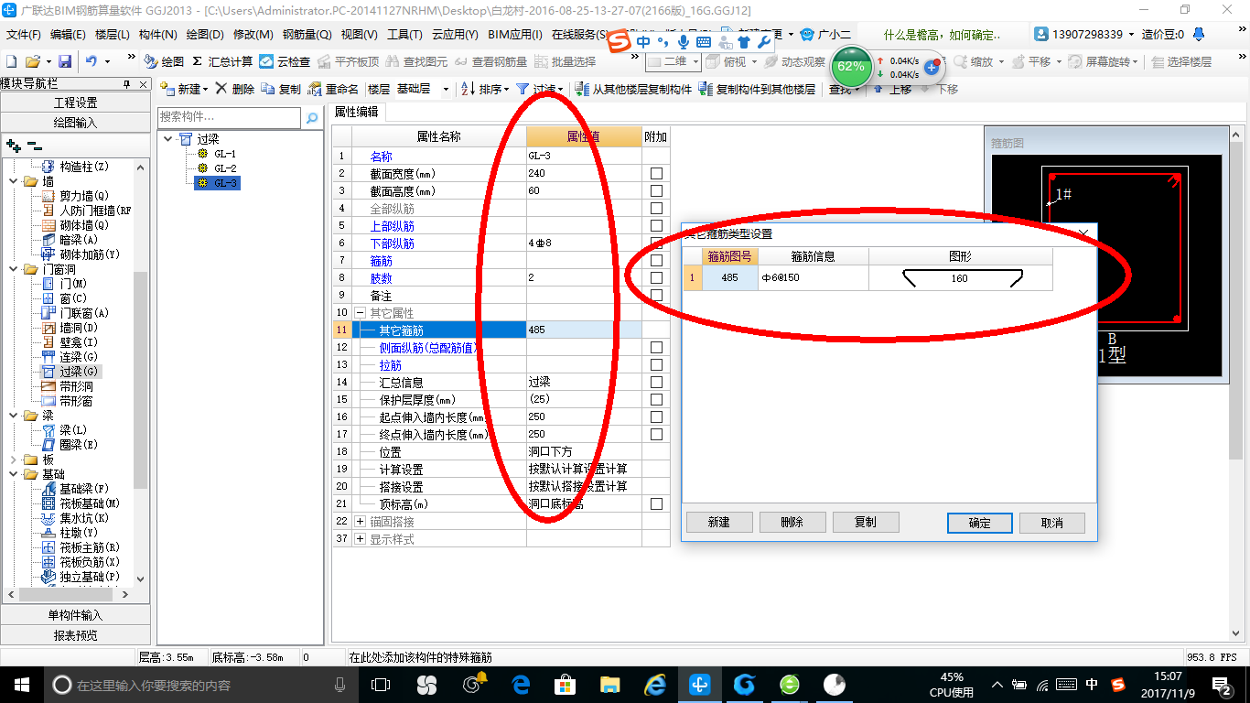Click the new file icon

[11, 61]
